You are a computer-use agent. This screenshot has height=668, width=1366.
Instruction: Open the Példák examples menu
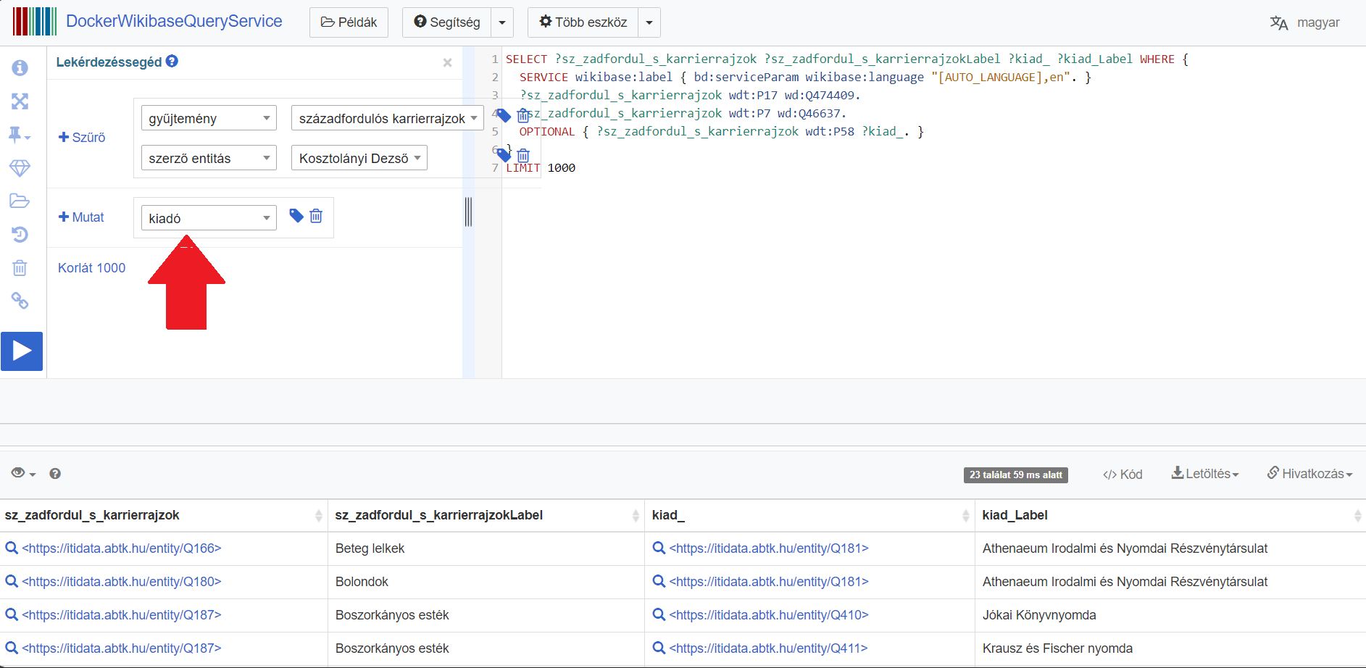coord(349,22)
